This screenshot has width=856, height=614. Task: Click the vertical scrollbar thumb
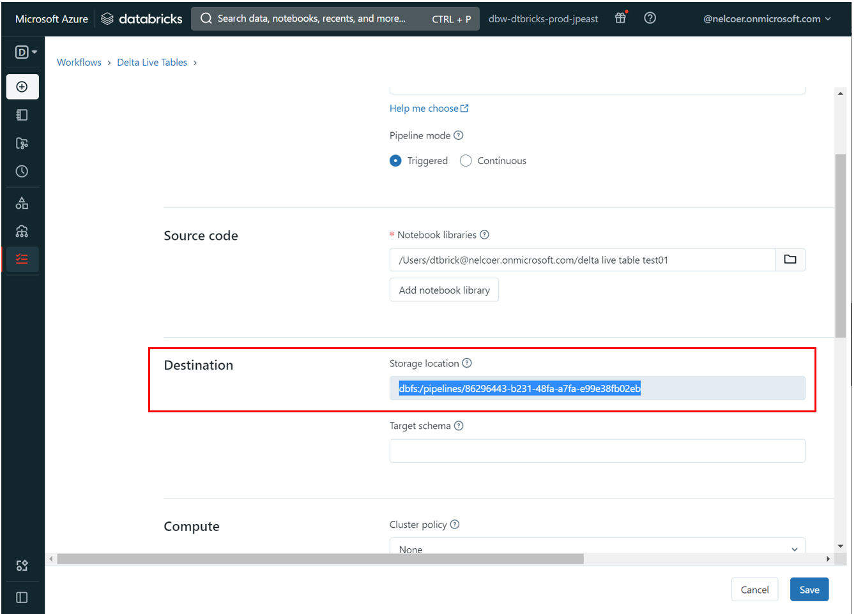(840, 245)
